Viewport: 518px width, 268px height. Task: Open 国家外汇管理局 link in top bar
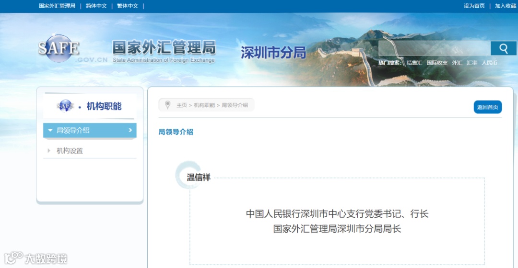57,6
